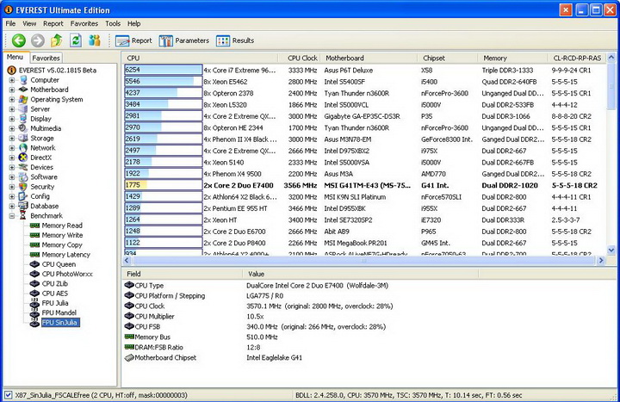620x402 pixels.
Task: Click the Database icon
Action: coord(23,206)
